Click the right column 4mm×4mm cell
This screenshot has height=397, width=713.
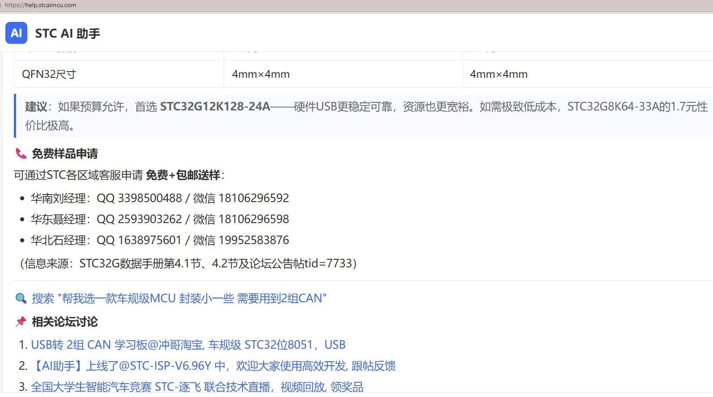click(x=587, y=74)
